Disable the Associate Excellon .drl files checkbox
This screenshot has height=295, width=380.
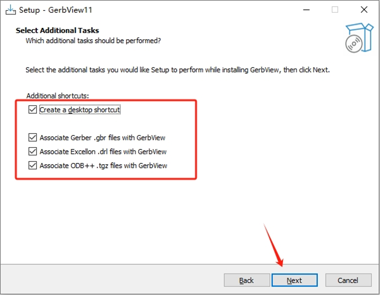(33, 152)
